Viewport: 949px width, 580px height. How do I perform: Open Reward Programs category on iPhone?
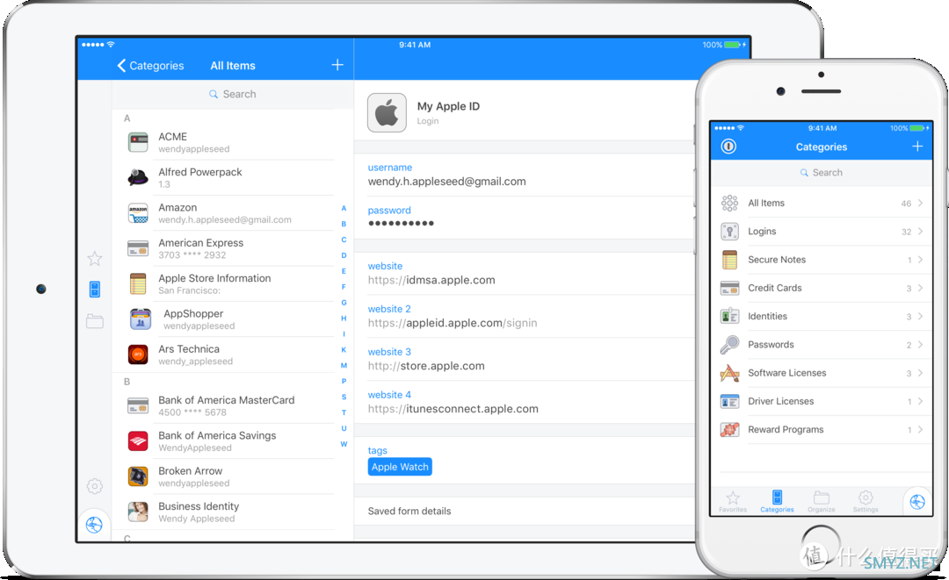822,430
